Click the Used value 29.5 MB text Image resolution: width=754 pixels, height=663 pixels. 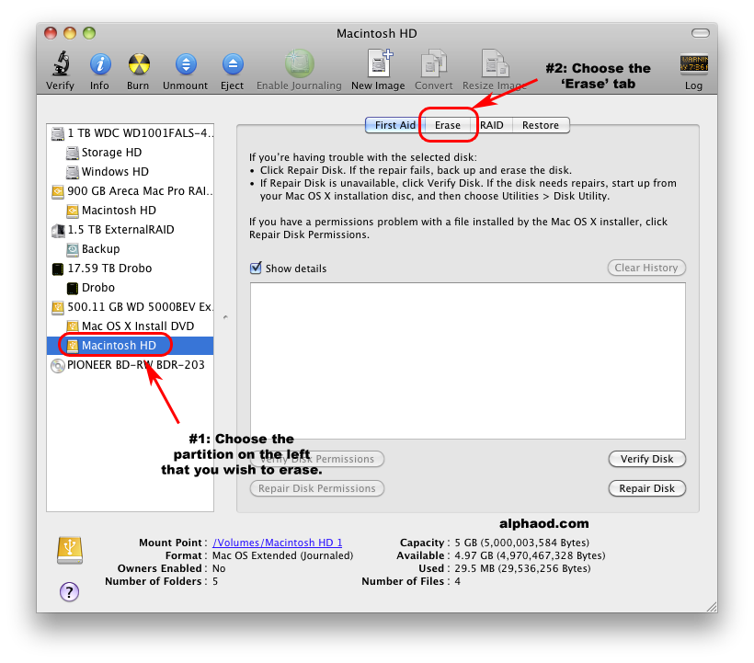point(522,568)
